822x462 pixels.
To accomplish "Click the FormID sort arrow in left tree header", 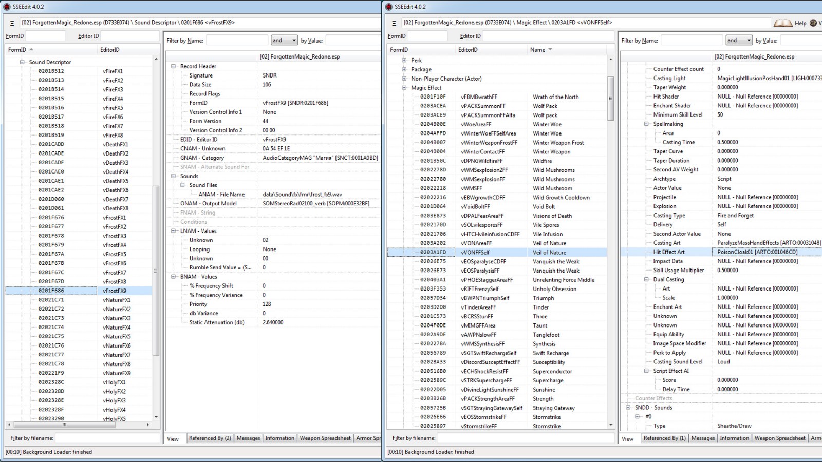I will pyautogui.click(x=31, y=50).
